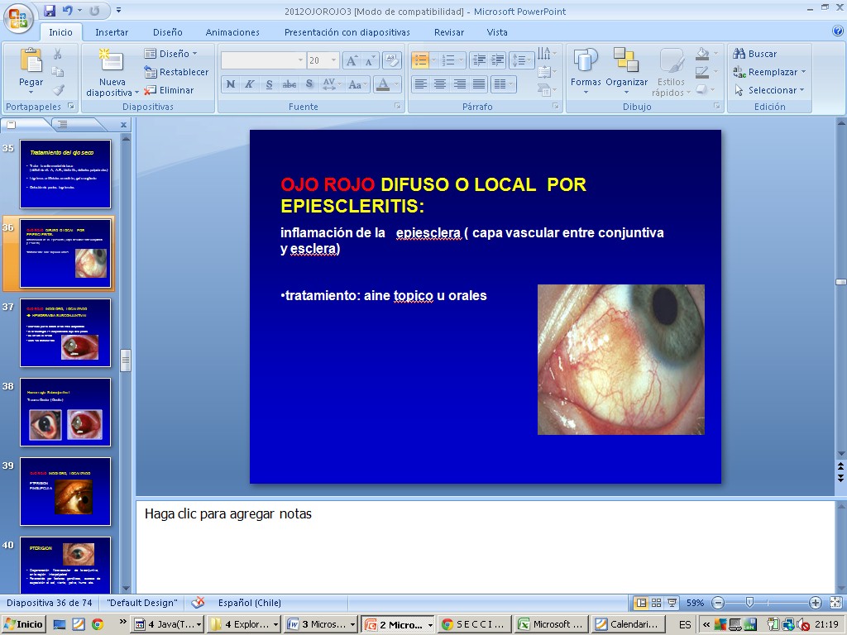Open the font size dropdown
Screen dimensions: 847x635
click(334, 60)
